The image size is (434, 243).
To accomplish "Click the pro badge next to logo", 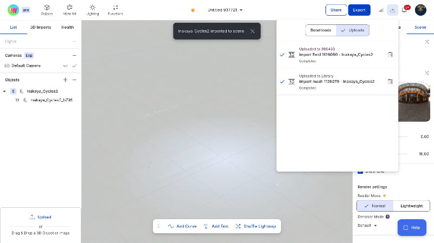I will click(x=25, y=10).
